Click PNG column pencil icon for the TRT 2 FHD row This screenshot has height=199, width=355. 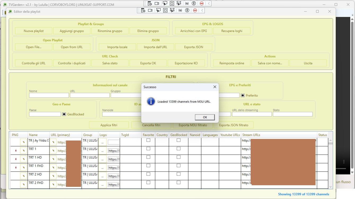pyautogui.click(x=23, y=184)
